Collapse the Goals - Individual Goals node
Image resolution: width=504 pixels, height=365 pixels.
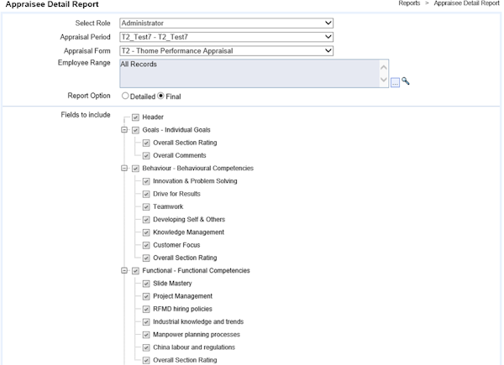pyautogui.click(x=124, y=130)
